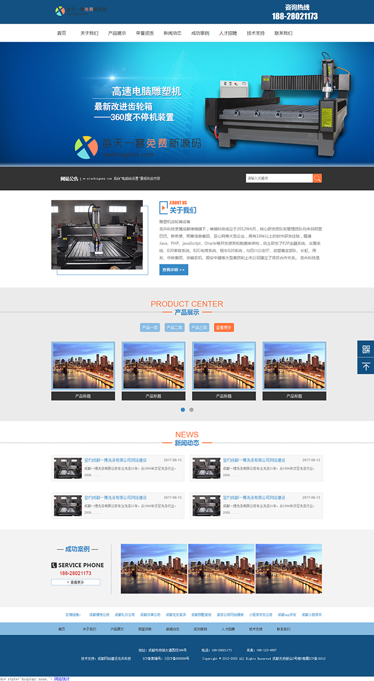Open 新闻动态 in top navigation
This screenshot has height=681, width=374.
click(x=173, y=33)
